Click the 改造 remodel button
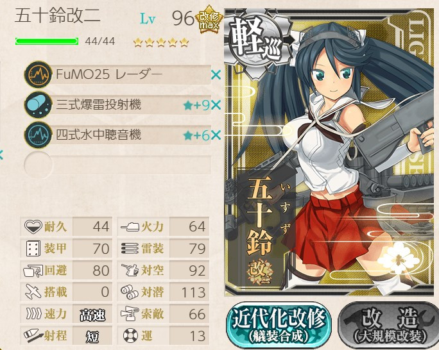The image size is (439, 350). (389, 326)
